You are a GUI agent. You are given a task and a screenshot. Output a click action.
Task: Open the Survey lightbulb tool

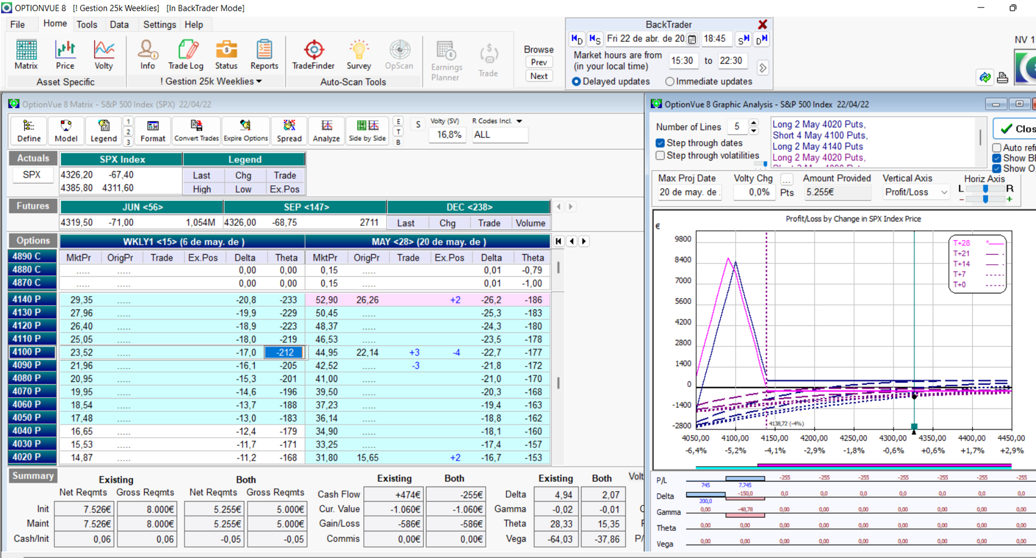358,55
